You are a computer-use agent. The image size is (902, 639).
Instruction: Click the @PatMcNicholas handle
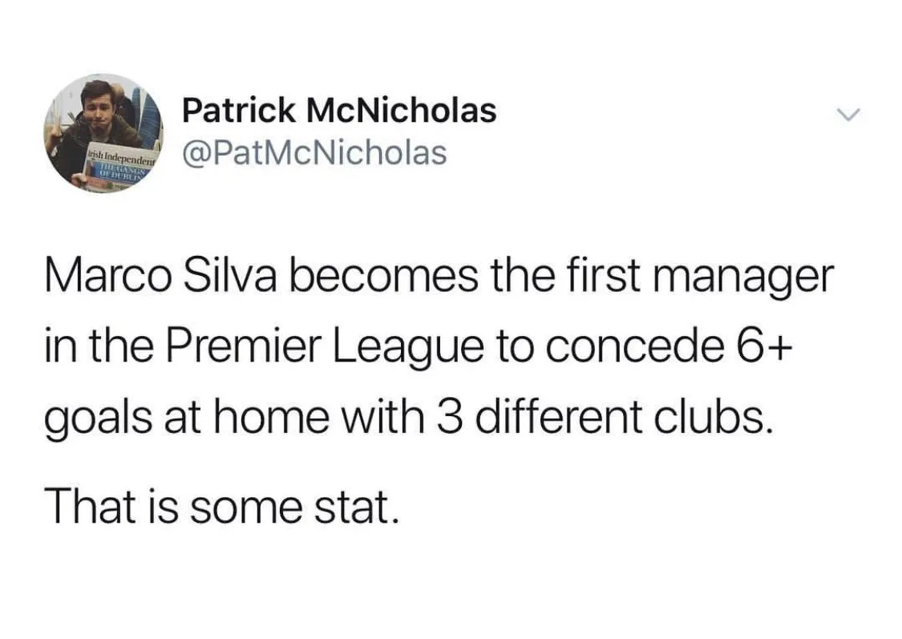pos(314,152)
